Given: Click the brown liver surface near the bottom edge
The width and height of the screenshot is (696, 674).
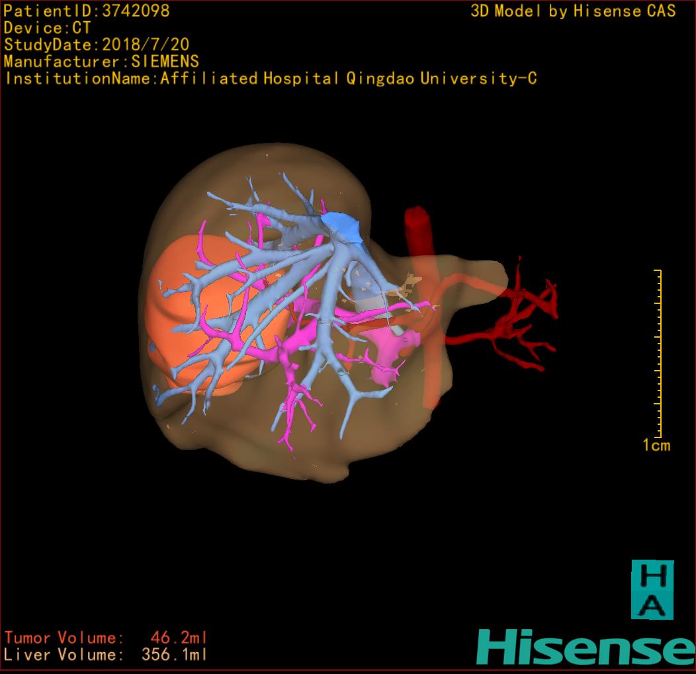Looking at the screenshot, I should (x=291, y=463).
